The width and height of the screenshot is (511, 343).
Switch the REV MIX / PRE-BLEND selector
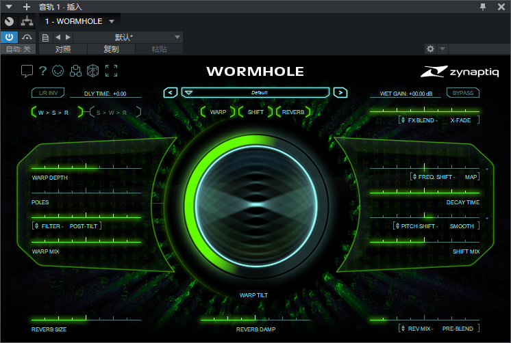tap(439, 329)
